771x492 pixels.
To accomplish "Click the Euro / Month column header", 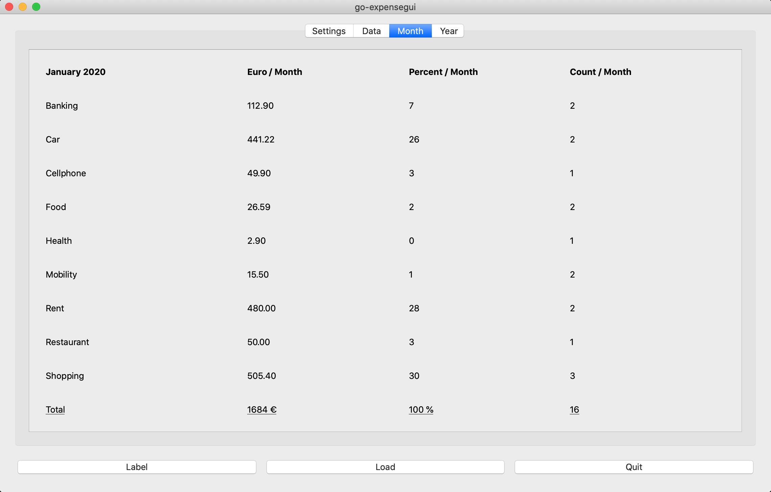I will tap(275, 72).
